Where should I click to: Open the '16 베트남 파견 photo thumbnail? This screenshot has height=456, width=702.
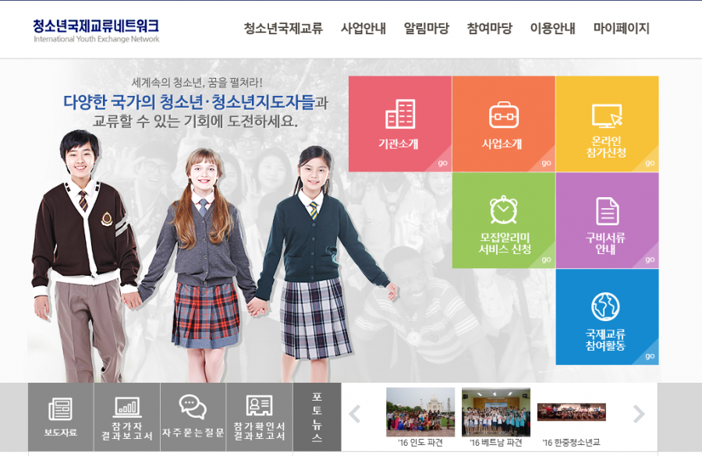pos(496,412)
